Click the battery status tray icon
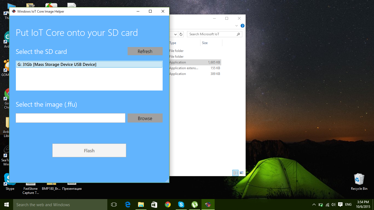Screen dimensions: 374x210 321,205
